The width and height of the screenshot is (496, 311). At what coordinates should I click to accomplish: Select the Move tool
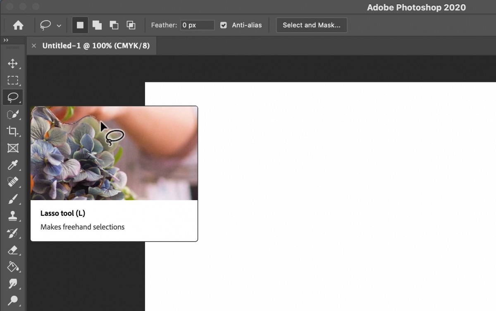point(12,64)
